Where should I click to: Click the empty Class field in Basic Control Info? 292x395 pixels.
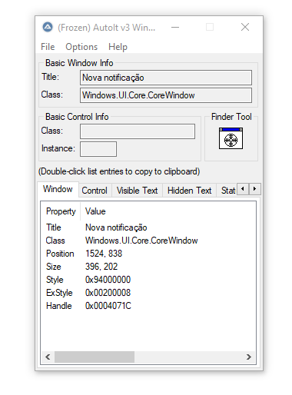pyautogui.click(x=138, y=131)
